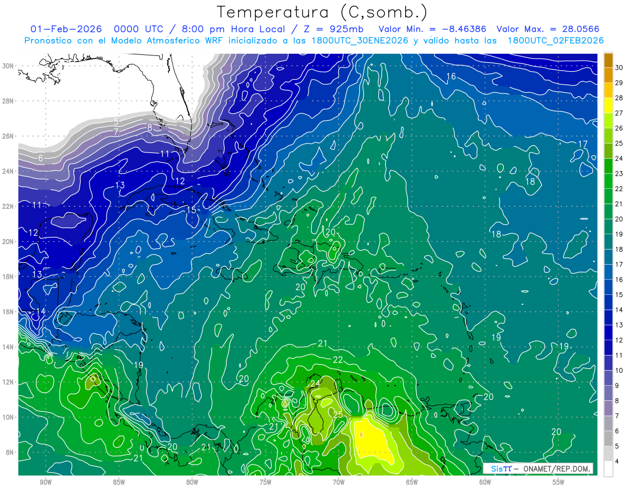Click the '80W' longitude axis label
This screenshot has height=489, width=633.
coord(192,482)
